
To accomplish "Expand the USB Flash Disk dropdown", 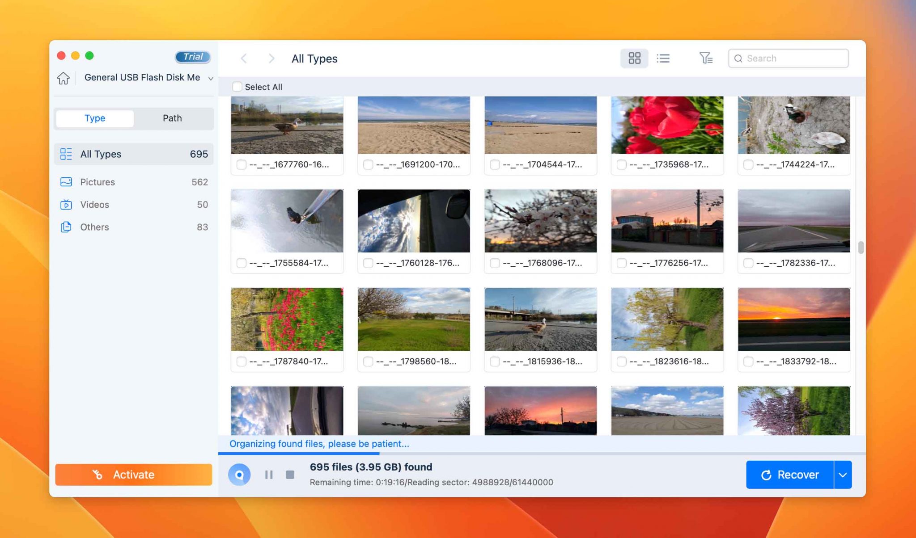I will click(x=210, y=79).
